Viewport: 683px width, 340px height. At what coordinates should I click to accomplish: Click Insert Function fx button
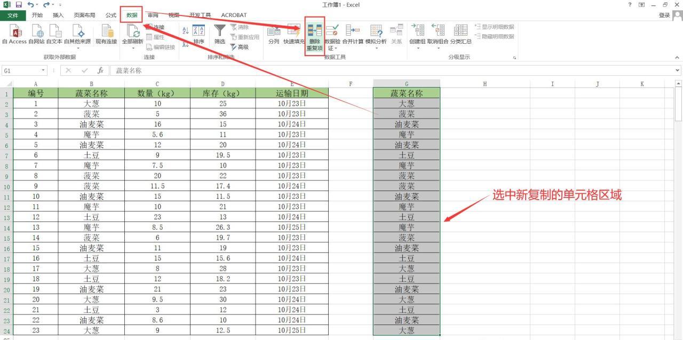click(100, 70)
